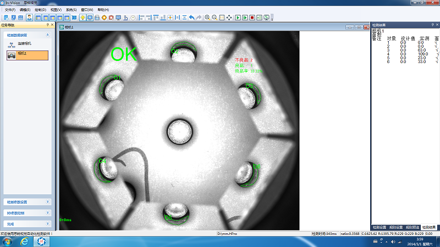Click the light bulb toolbar icon

82,18
